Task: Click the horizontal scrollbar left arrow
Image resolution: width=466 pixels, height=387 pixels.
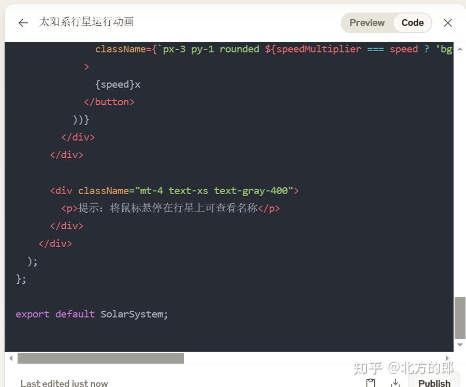Action: point(11,358)
